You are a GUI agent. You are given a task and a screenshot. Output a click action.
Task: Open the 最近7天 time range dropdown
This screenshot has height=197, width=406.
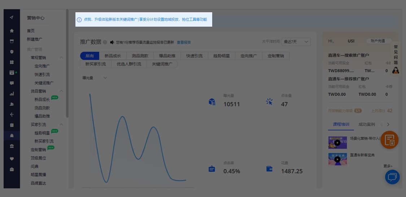coord(296,42)
